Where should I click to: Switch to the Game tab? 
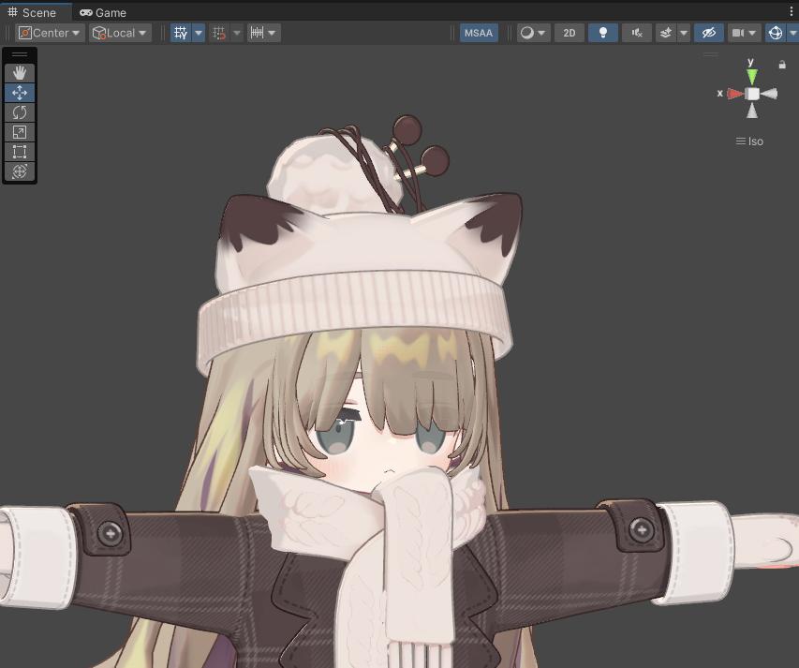pyautogui.click(x=103, y=12)
